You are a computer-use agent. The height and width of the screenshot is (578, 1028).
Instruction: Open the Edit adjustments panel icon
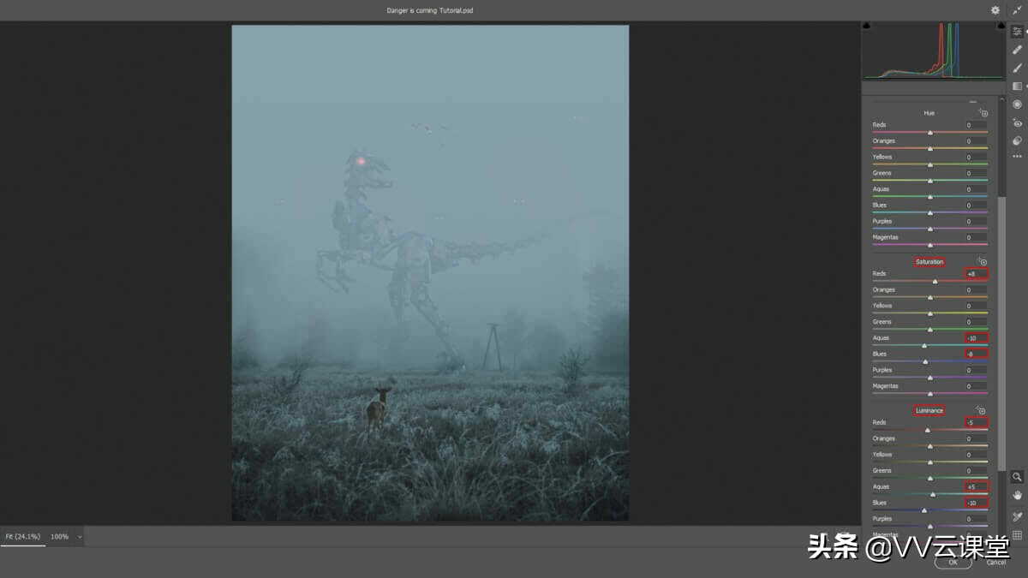coord(1018,31)
